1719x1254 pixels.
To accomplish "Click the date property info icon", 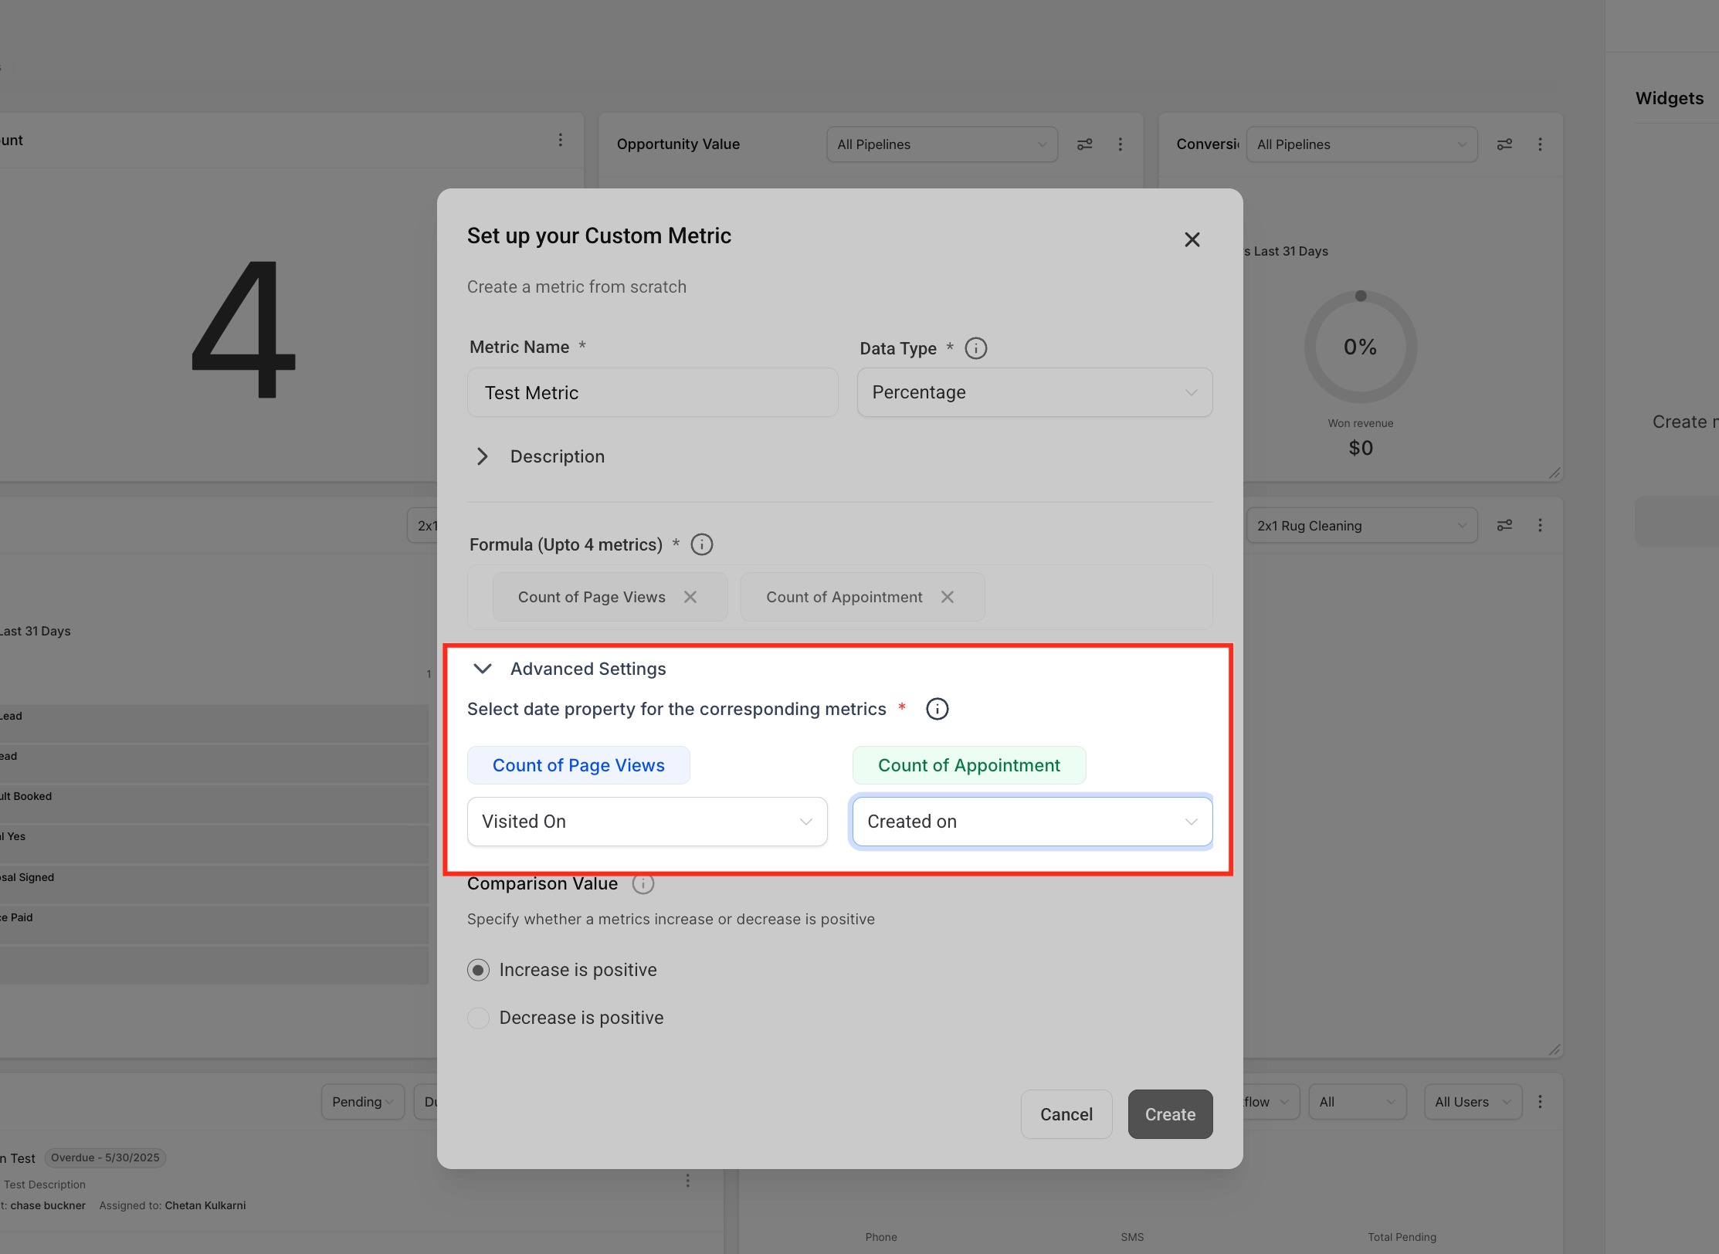I will tap(937, 709).
